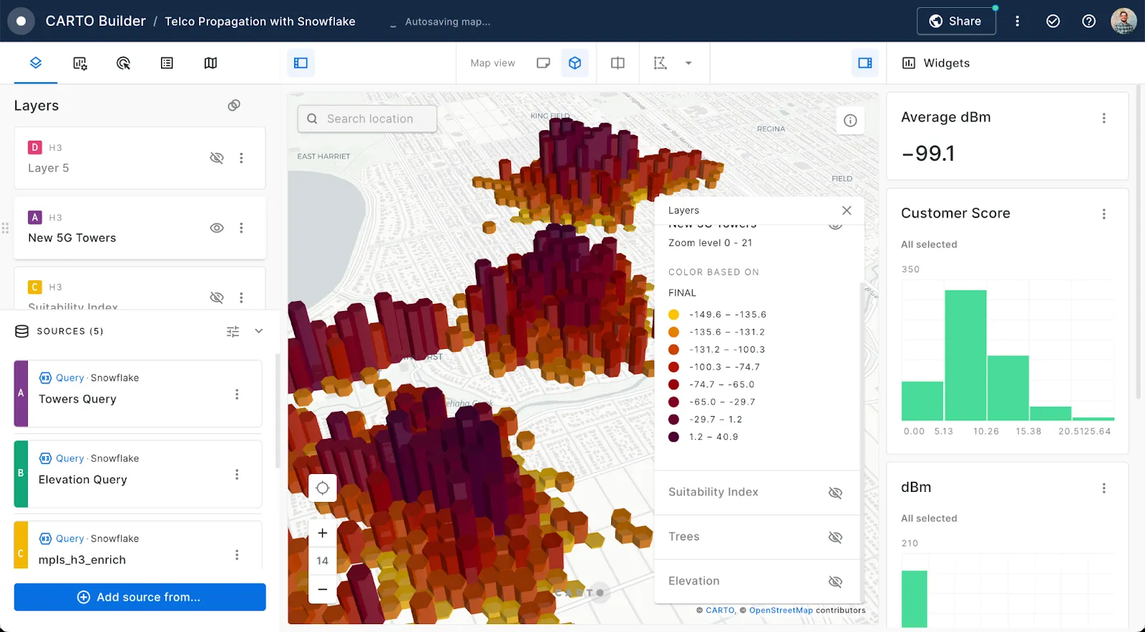This screenshot has height=632, width=1145.
Task: Switch to split map view icon
Action: 618,63
